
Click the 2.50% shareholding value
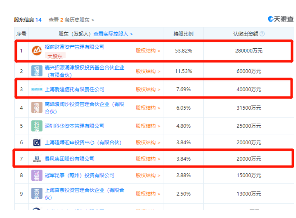pos(183,194)
